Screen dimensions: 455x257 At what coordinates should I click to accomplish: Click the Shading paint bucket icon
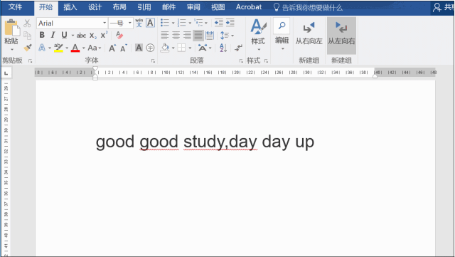[x=165, y=48]
